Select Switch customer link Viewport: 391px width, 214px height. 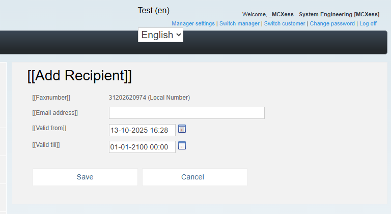point(285,23)
